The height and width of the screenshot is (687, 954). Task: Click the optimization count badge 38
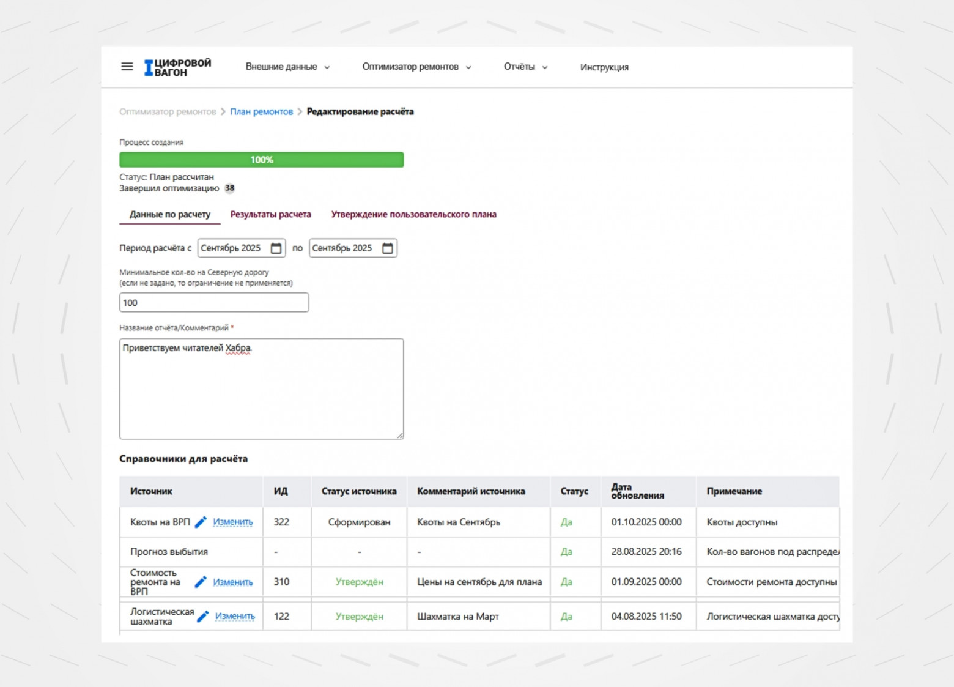pos(229,188)
